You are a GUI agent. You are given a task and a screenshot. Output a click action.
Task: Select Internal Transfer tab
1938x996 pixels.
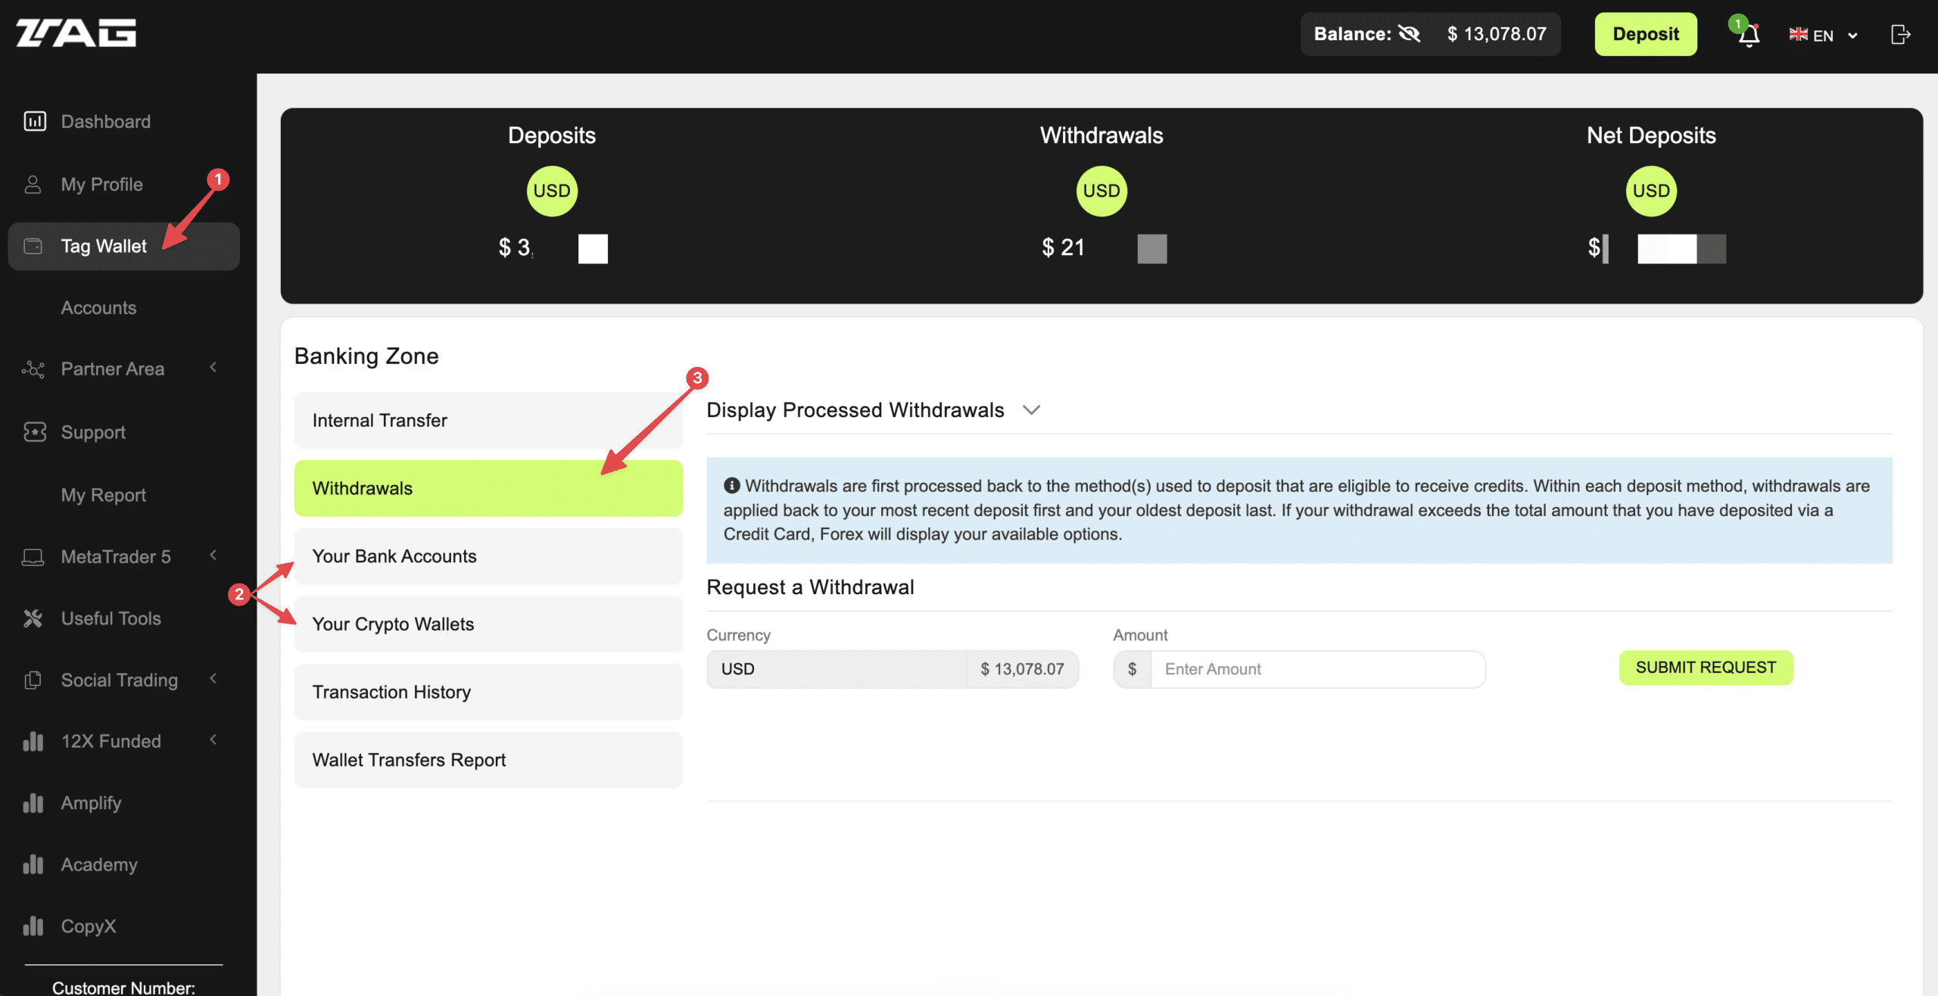pos(488,421)
